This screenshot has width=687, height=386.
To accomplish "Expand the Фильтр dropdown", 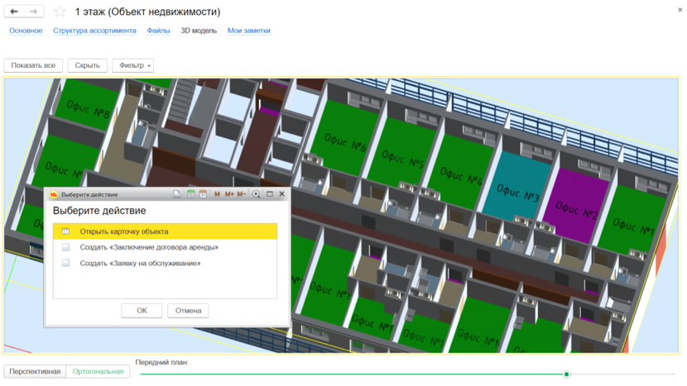I will (132, 65).
